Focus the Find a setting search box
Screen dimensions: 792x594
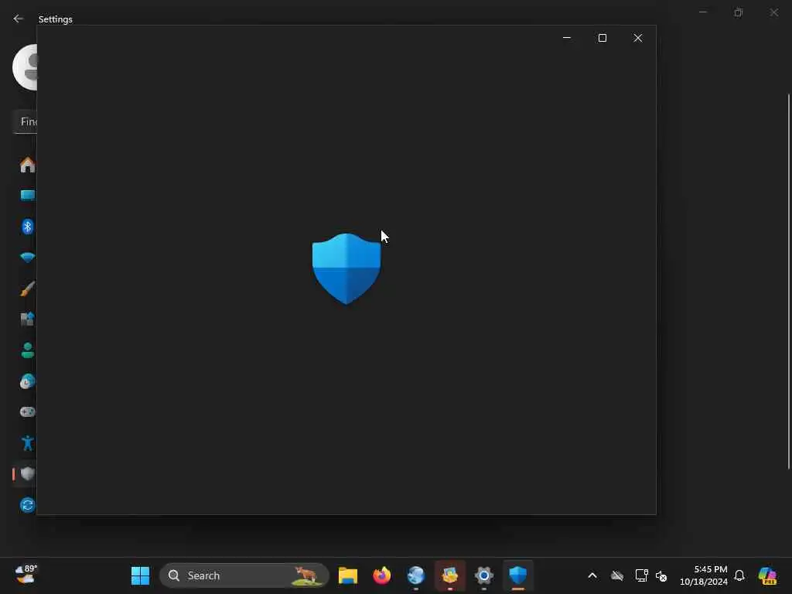26,121
